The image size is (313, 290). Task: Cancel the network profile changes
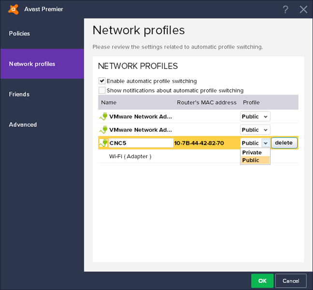[291, 281]
